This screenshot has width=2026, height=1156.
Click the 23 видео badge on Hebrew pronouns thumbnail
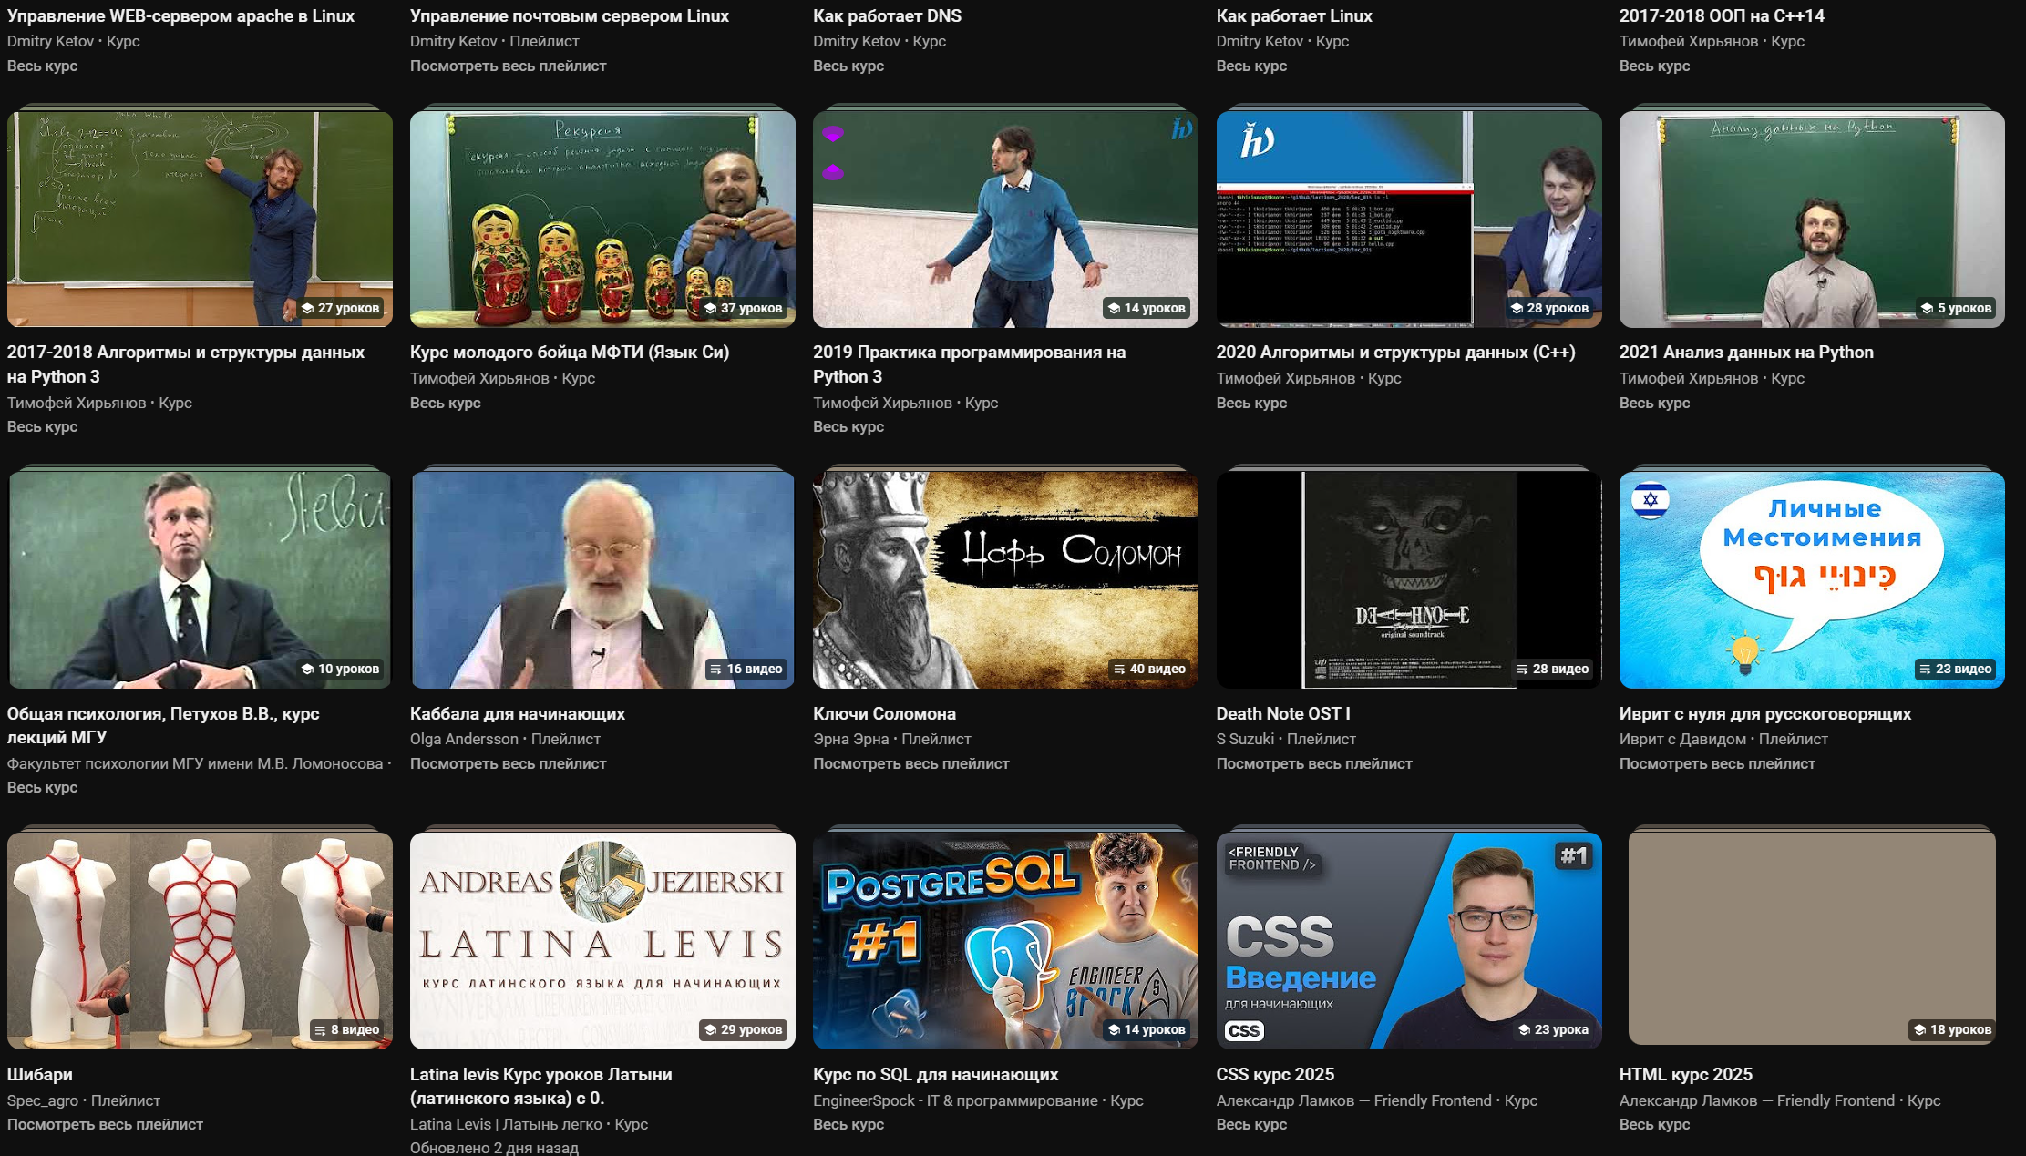tap(1955, 669)
